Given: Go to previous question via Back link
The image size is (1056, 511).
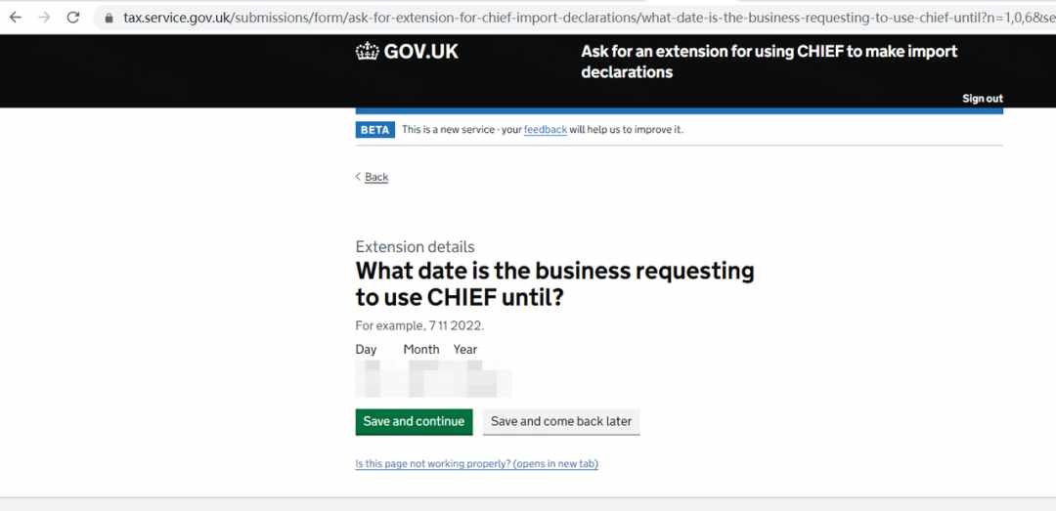Looking at the screenshot, I should [x=376, y=177].
